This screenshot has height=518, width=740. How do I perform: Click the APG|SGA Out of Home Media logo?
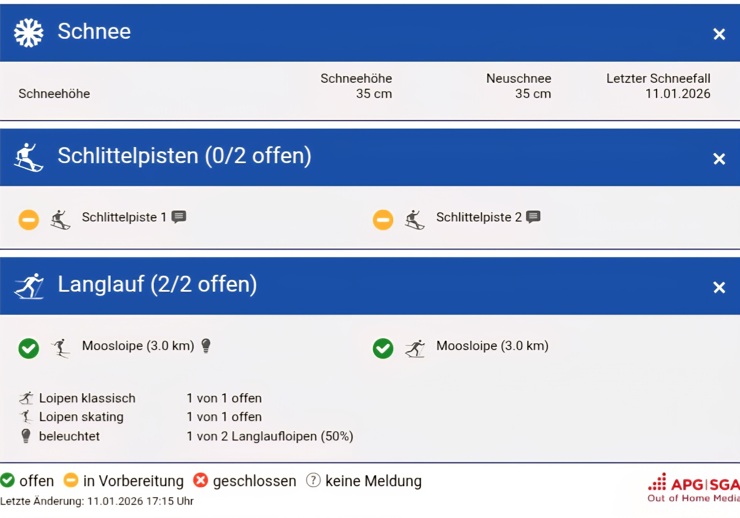pyautogui.click(x=694, y=488)
